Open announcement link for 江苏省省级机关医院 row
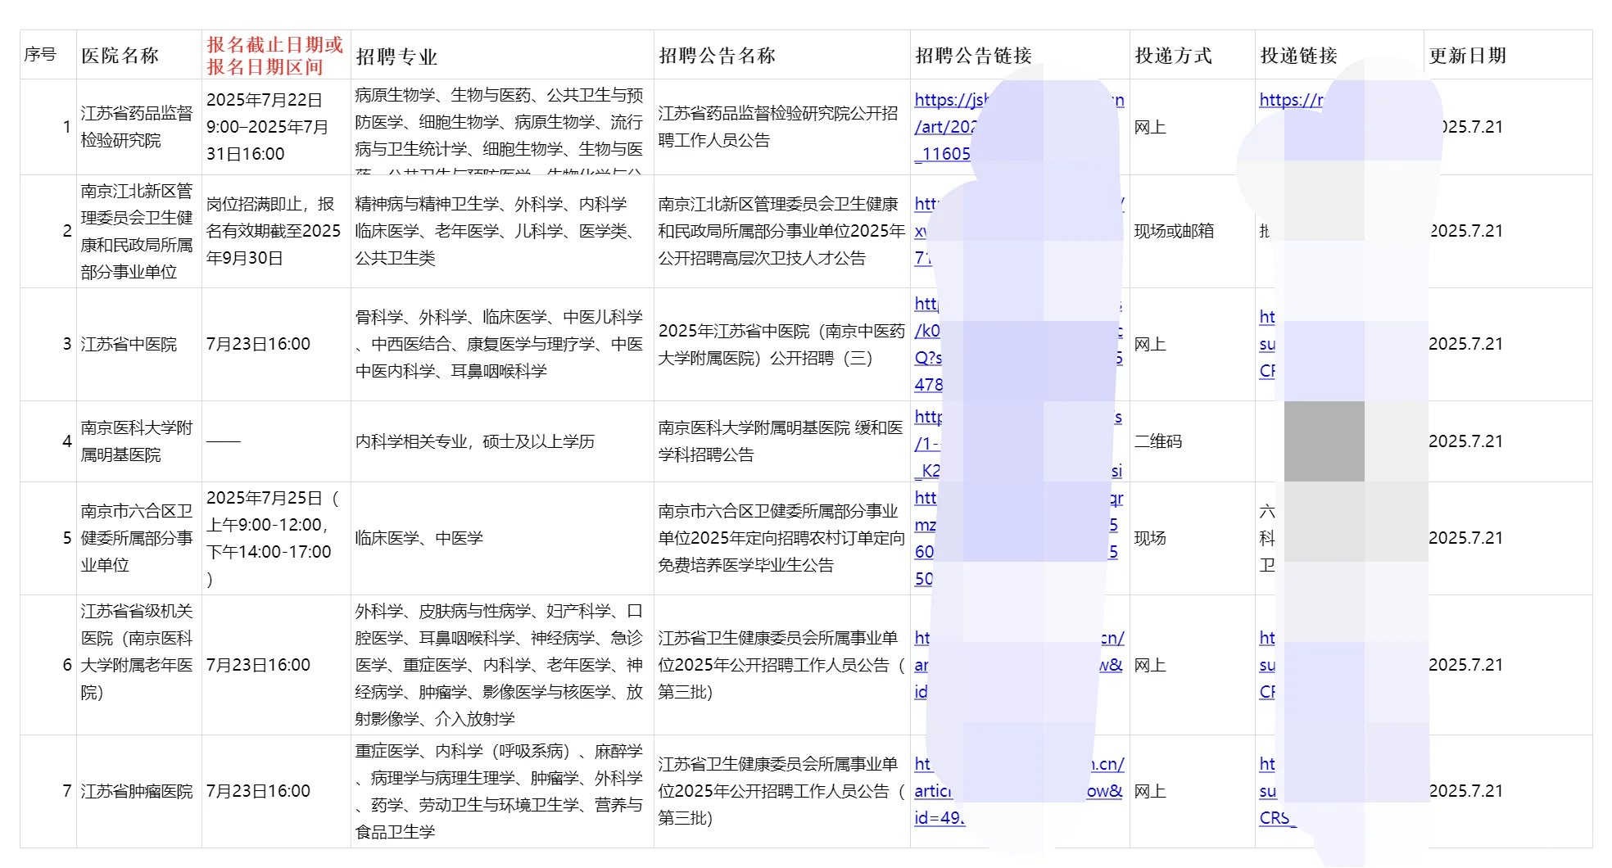 (1019, 665)
